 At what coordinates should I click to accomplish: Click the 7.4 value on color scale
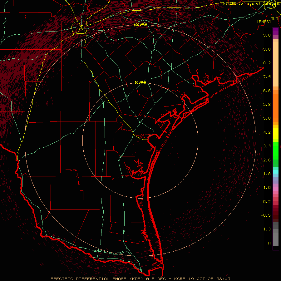267,77
